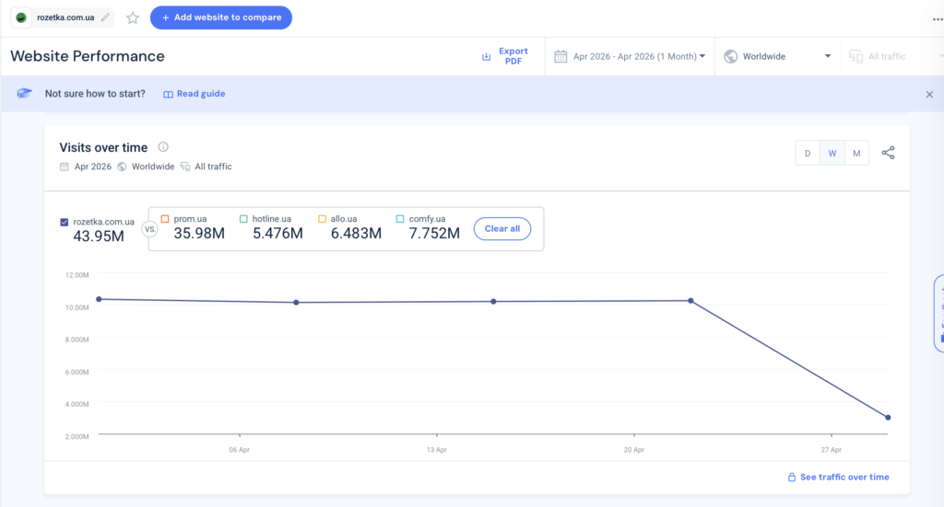Click the Website Performance heading

click(88, 56)
